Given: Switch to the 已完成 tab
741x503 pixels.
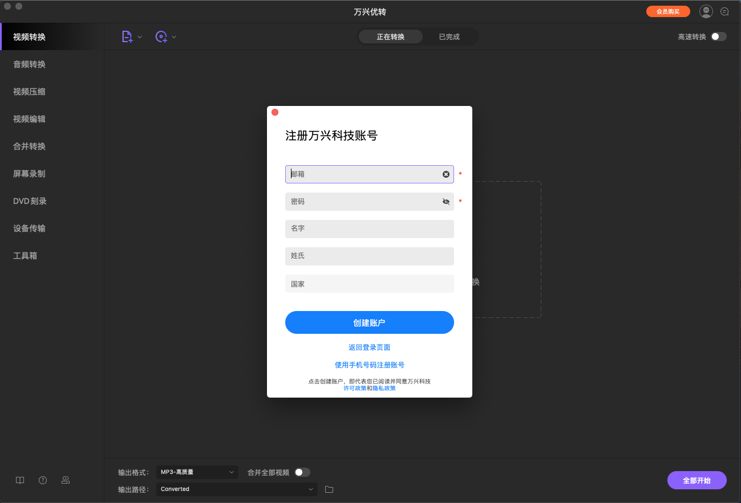Looking at the screenshot, I should point(450,36).
